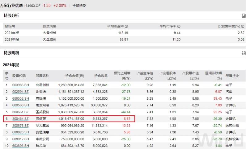Click the 医药生物 industry cell

(x=232, y=126)
